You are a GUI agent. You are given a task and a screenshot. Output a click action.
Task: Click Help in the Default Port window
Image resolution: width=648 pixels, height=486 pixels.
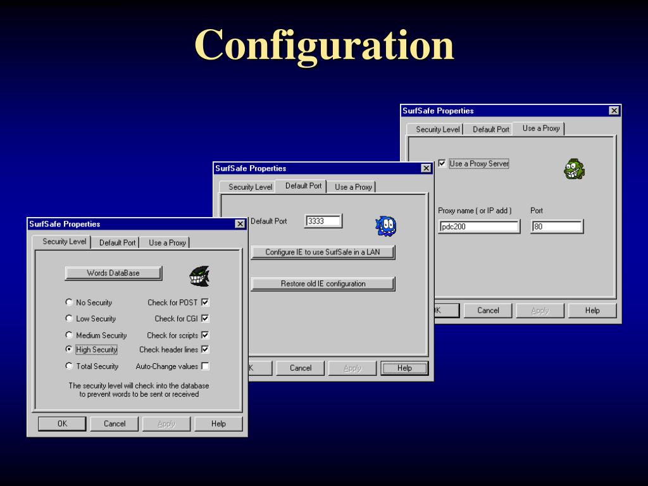pos(404,368)
